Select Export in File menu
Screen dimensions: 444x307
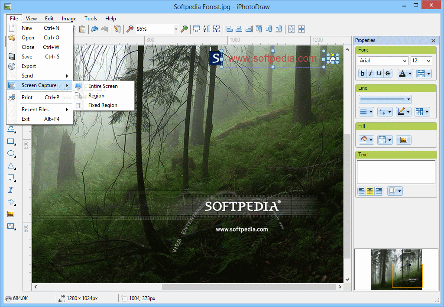pyautogui.click(x=40, y=66)
